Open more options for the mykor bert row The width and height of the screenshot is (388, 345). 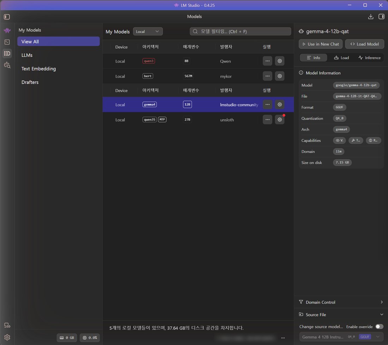(x=267, y=76)
